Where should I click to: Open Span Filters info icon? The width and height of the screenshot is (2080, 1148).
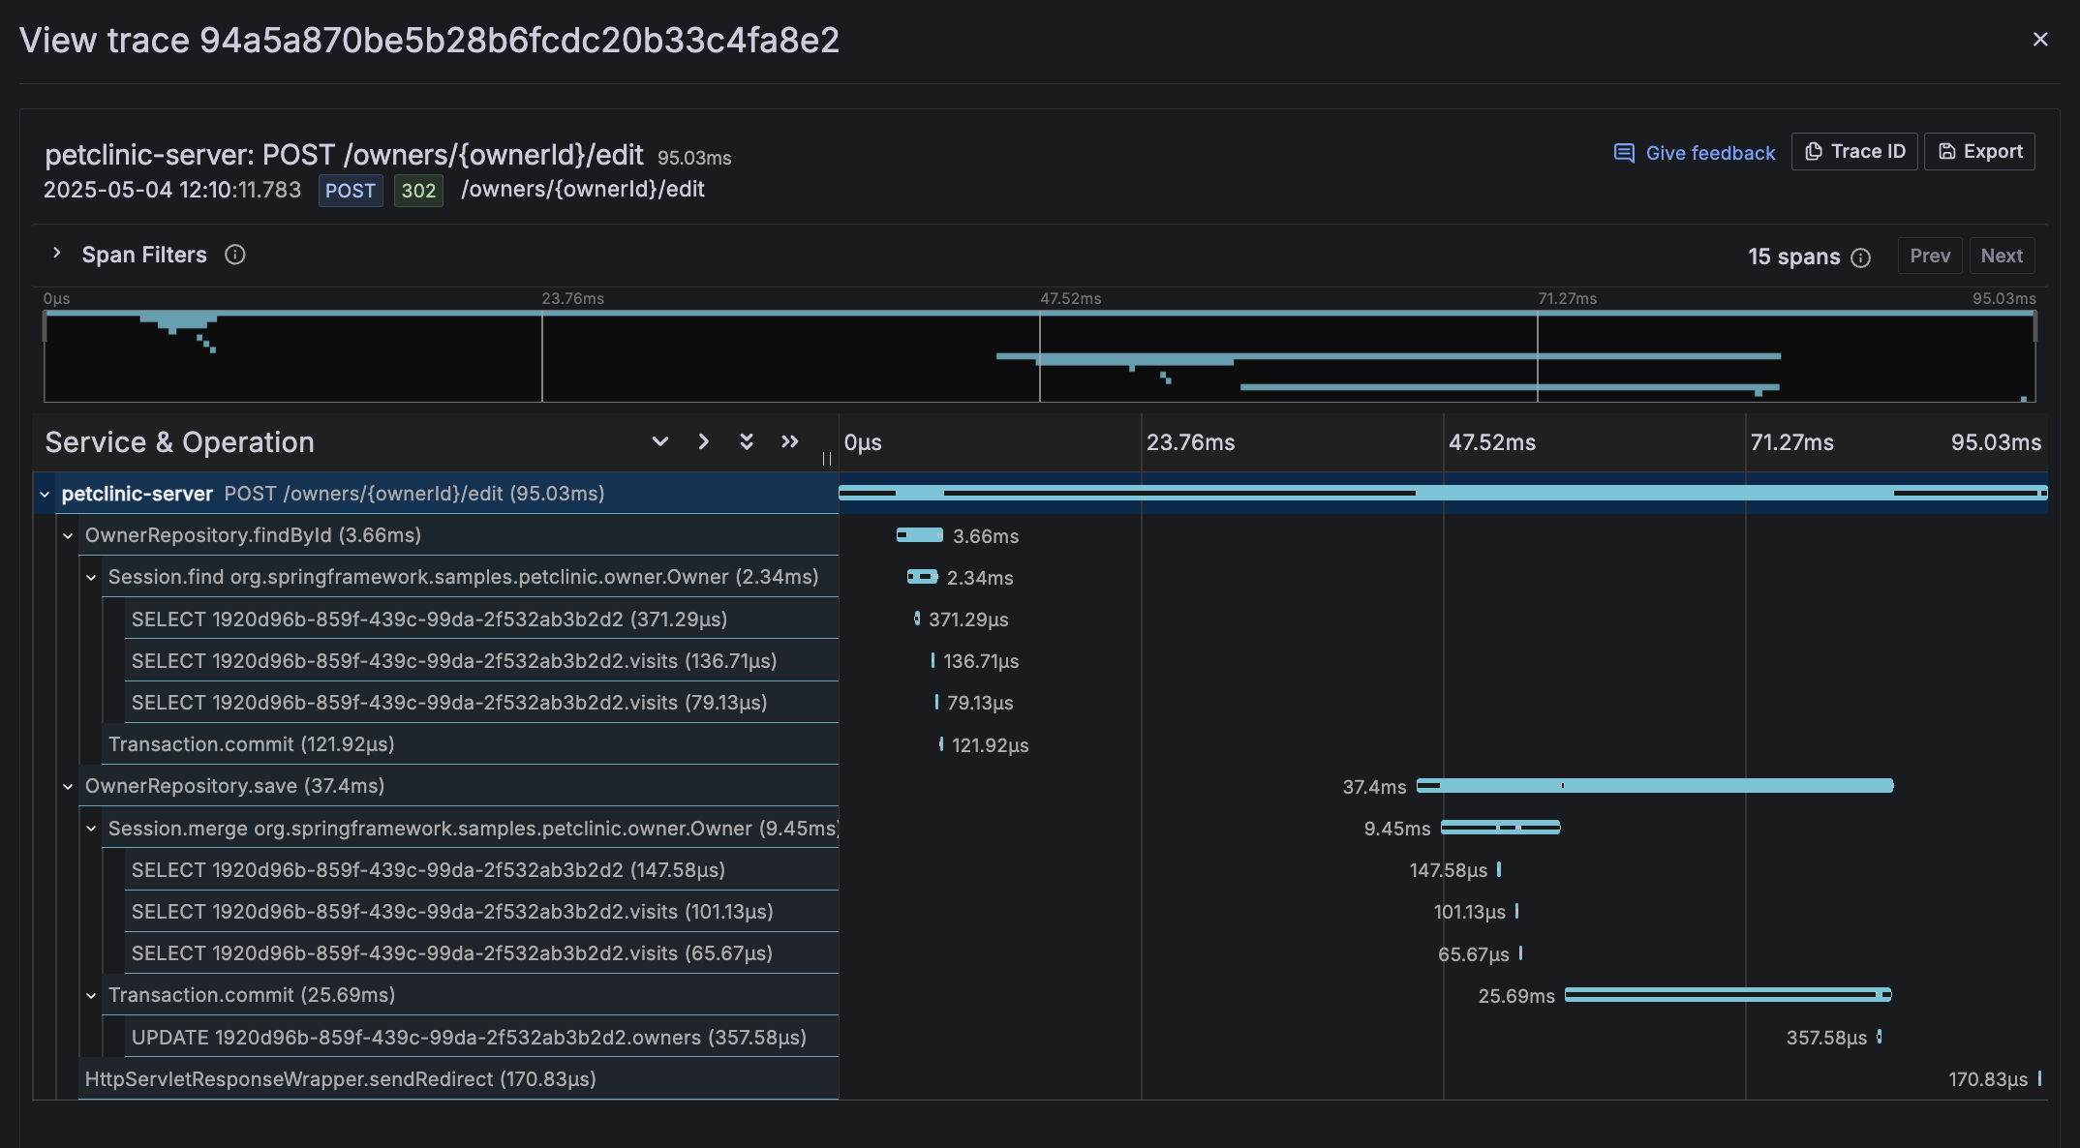coord(235,255)
